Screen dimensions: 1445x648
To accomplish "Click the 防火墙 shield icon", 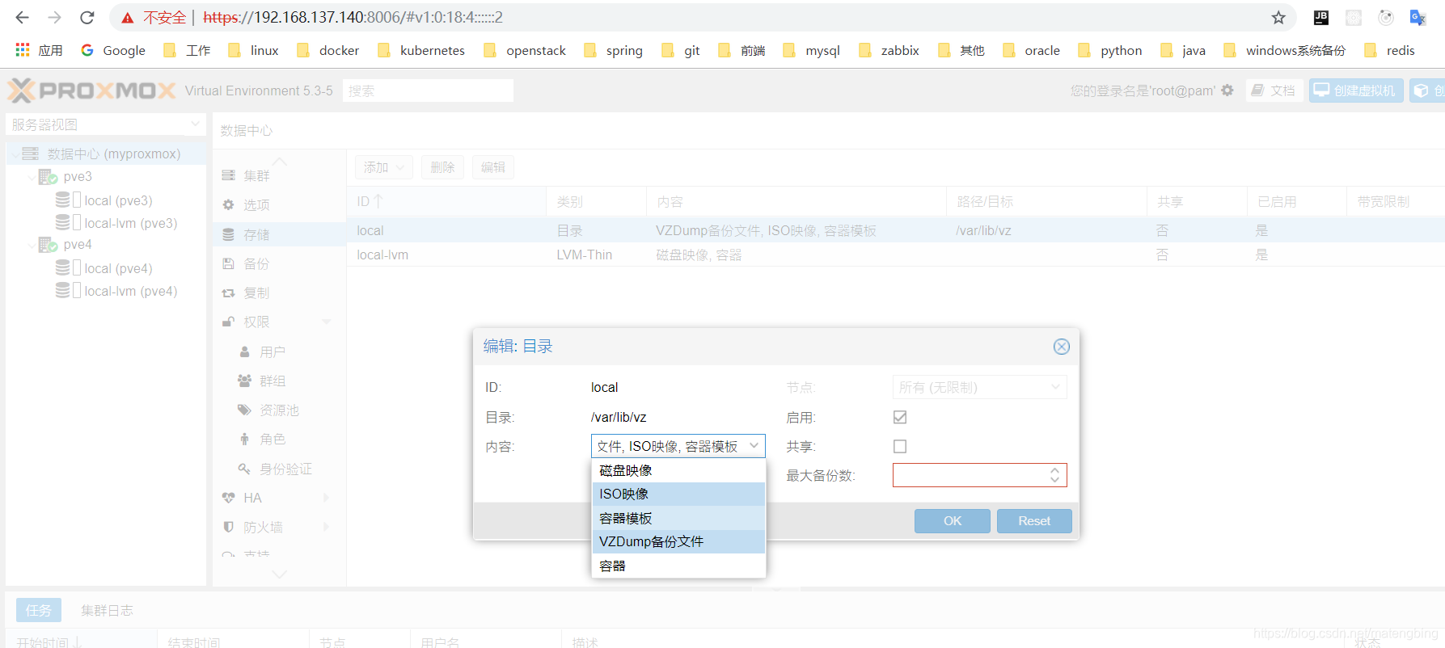I will coord(228,527).
